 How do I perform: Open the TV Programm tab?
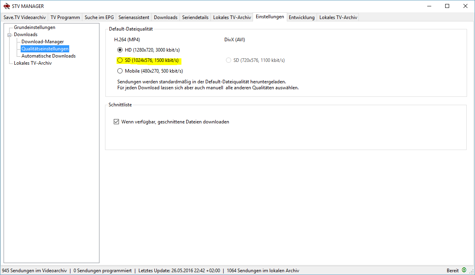(x=65, y=17)
